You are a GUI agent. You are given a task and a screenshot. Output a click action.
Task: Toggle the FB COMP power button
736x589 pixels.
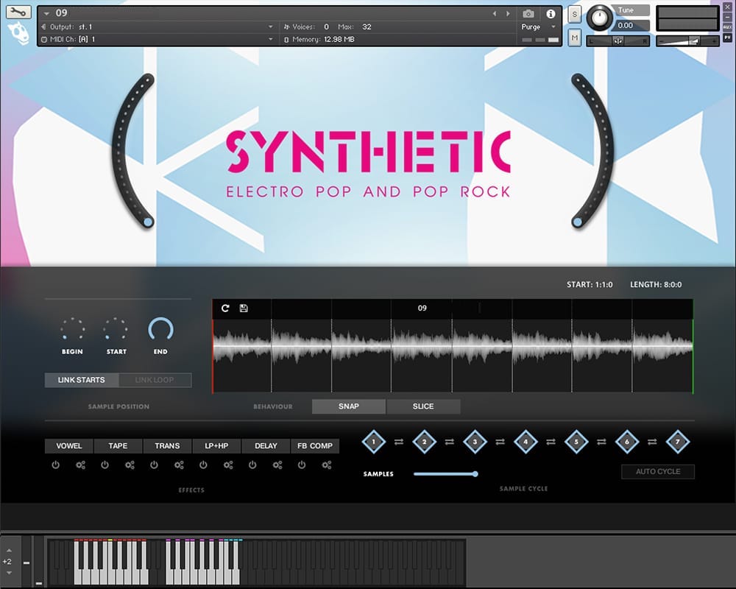(x=302, y=465)
